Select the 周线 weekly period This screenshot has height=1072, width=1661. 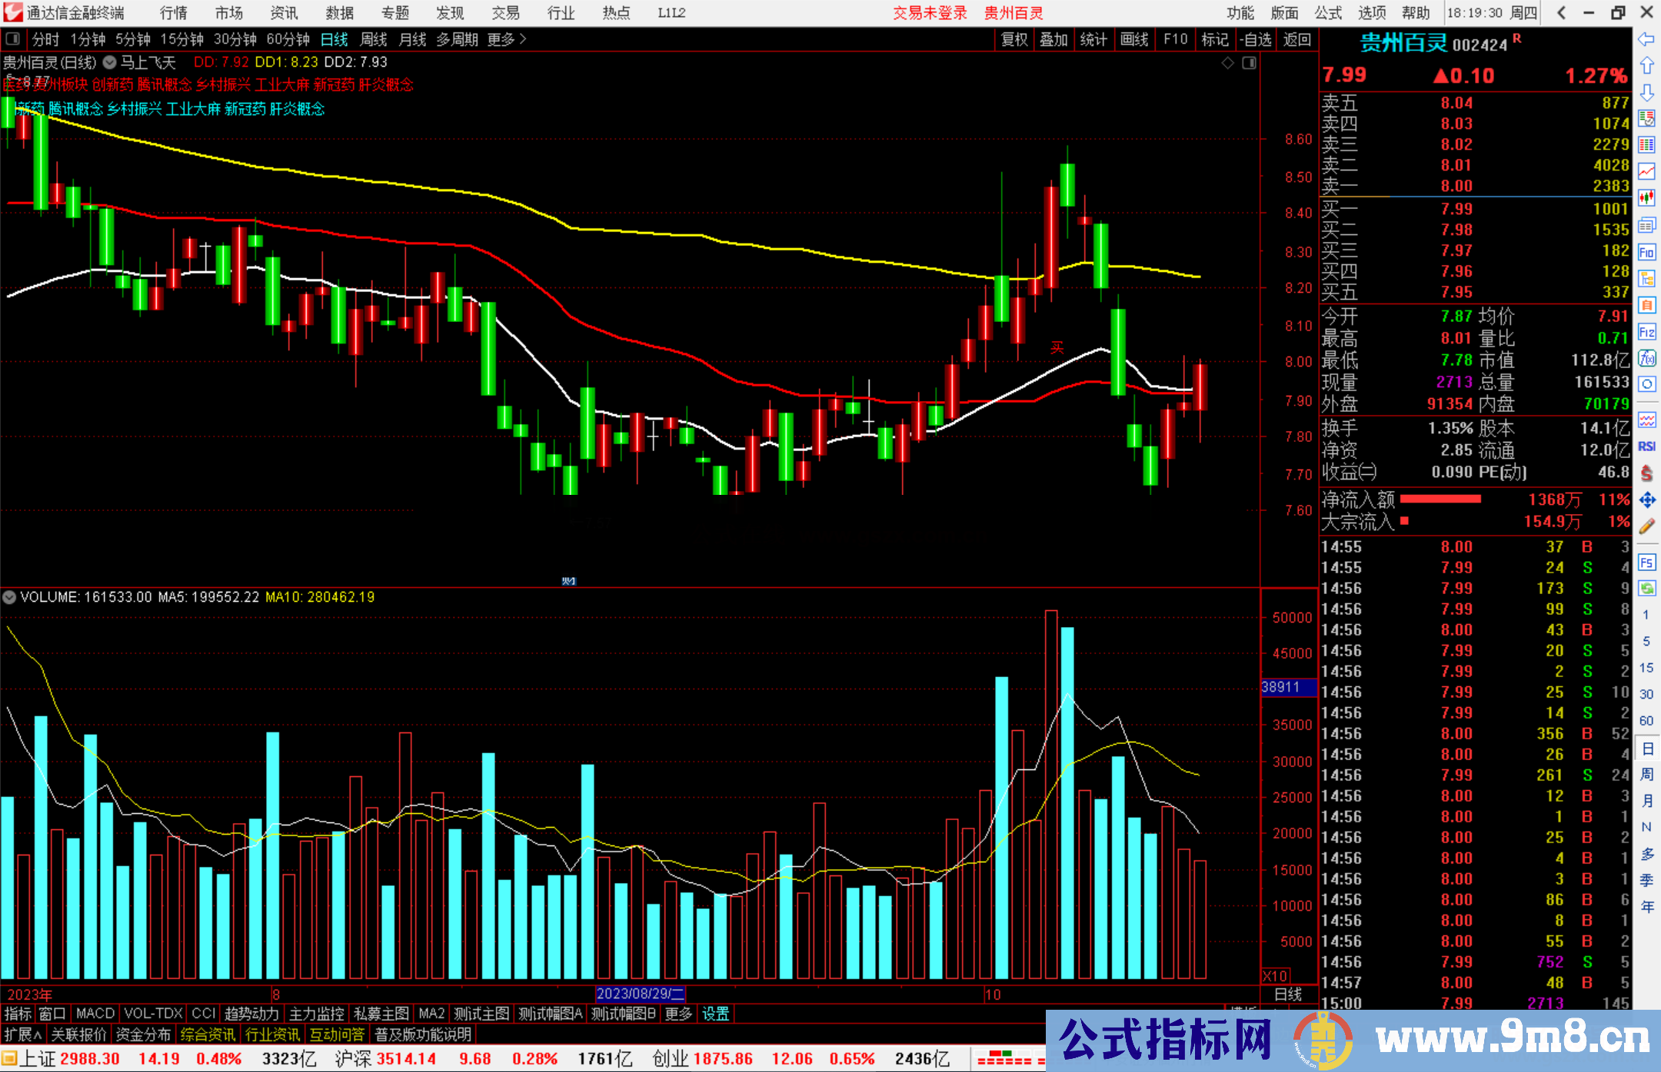tap(374, 39)
